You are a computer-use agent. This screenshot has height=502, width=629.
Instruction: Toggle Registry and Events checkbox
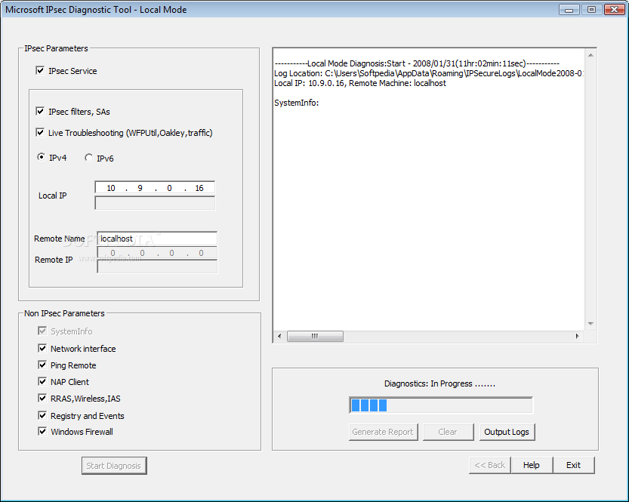42,415
